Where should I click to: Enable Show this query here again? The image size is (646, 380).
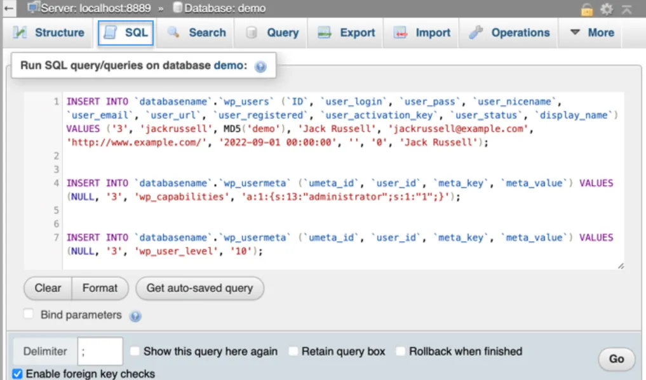[x=135, y=351]
